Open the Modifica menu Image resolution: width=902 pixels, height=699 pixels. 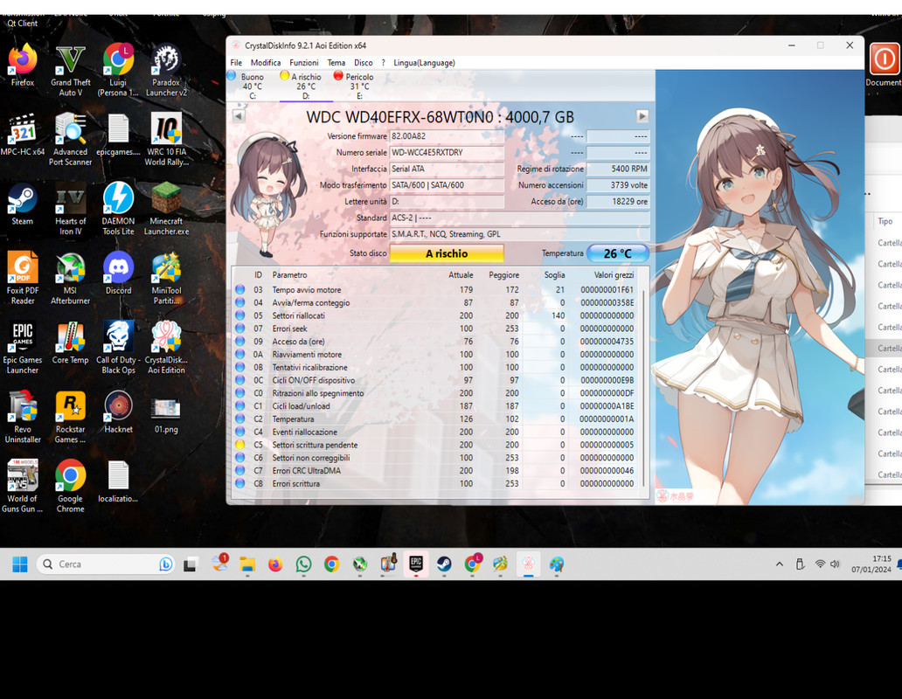pos(266,63)
